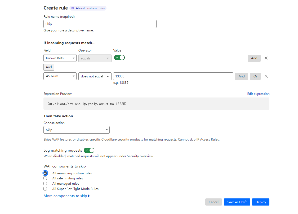Check All rate limiting rules
This screenshot has width=298, height=214.
(x=45, y=178)
